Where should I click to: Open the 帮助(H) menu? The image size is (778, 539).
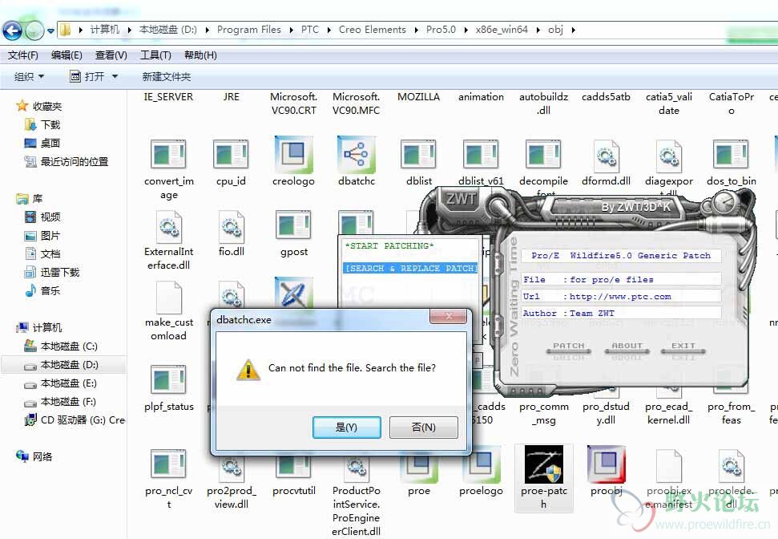click(x=200, y=55)
